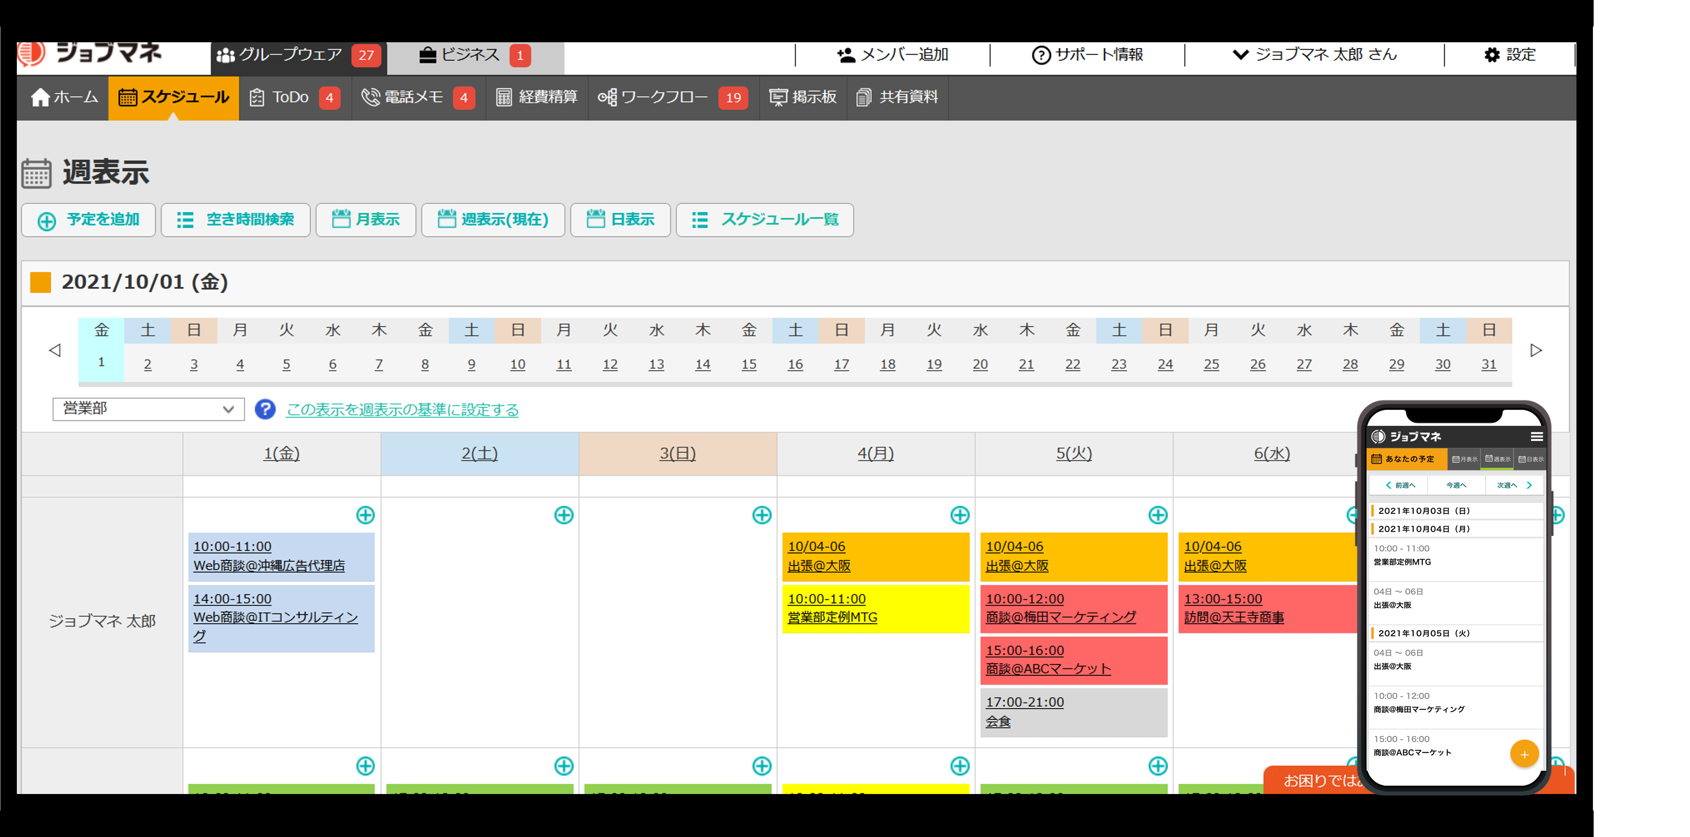
Task: Select day 15 in the date strip
Action: click(749, 364)
